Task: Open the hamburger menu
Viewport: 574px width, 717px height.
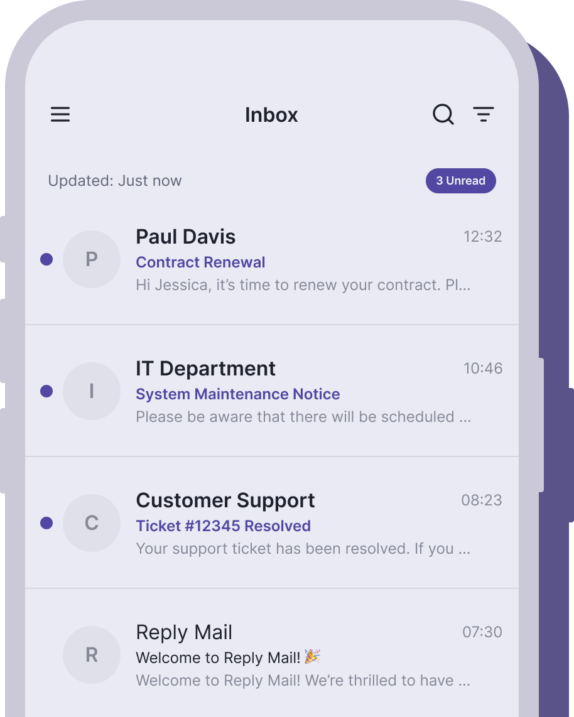Action: coord(60,114)
